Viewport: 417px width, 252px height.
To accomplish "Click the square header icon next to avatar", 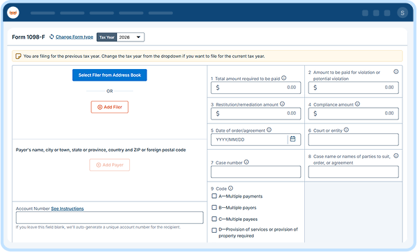I will [x=387, y=13].
